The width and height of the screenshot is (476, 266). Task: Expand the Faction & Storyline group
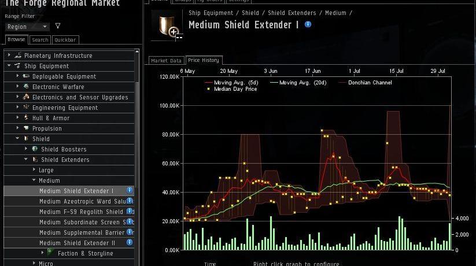pyautogui.click(x=42, y=253)
